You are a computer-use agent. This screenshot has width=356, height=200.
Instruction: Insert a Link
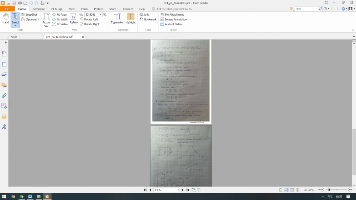(144, 15)
